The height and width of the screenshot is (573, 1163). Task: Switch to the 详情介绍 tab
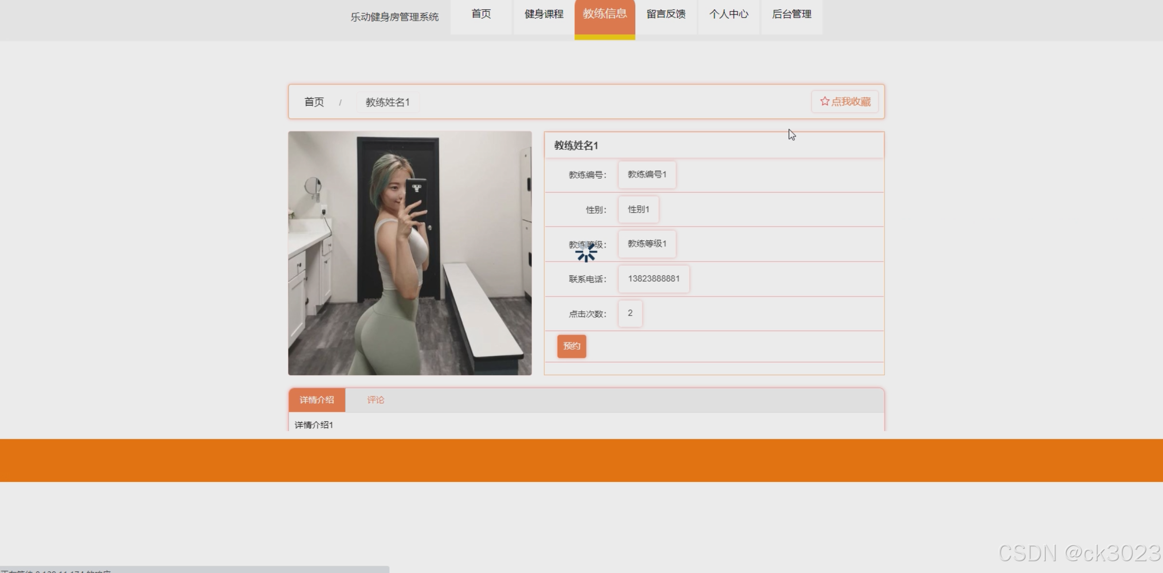coord(317,400)
